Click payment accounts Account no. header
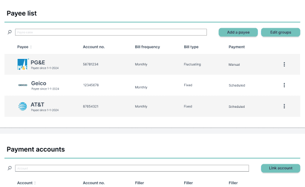305x187 pixels. pyautogui.click(x=94, y=183)
